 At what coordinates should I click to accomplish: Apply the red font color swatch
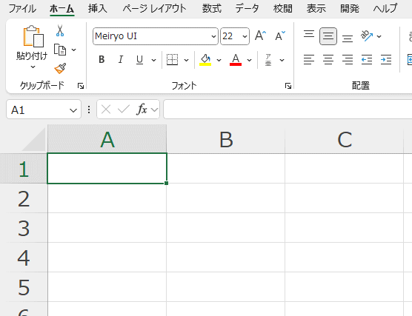[236, 60]
